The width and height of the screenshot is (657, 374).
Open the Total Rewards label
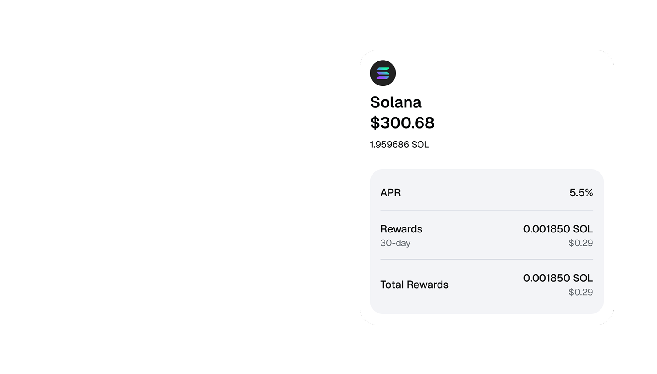click(414, 285)
